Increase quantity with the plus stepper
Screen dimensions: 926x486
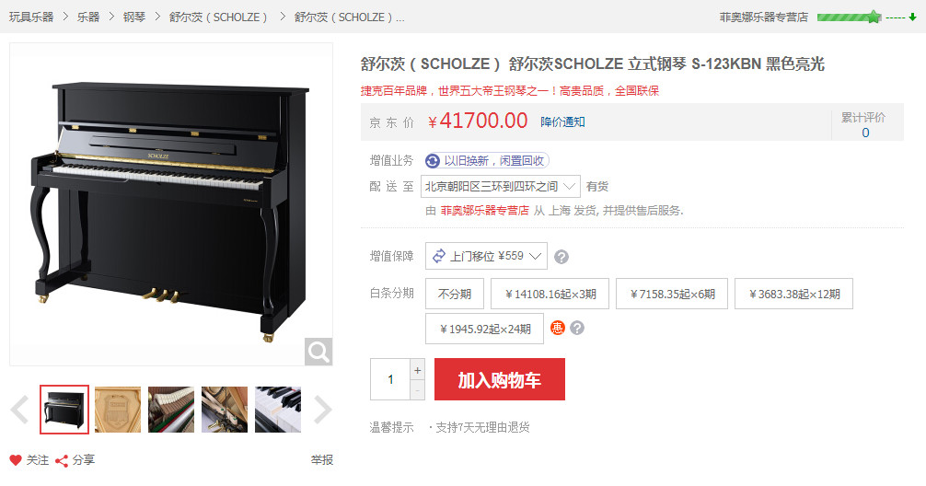418,370
